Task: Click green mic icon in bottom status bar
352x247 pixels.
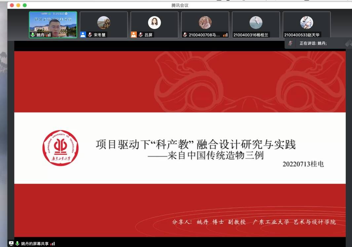Action: coord(17,244)
